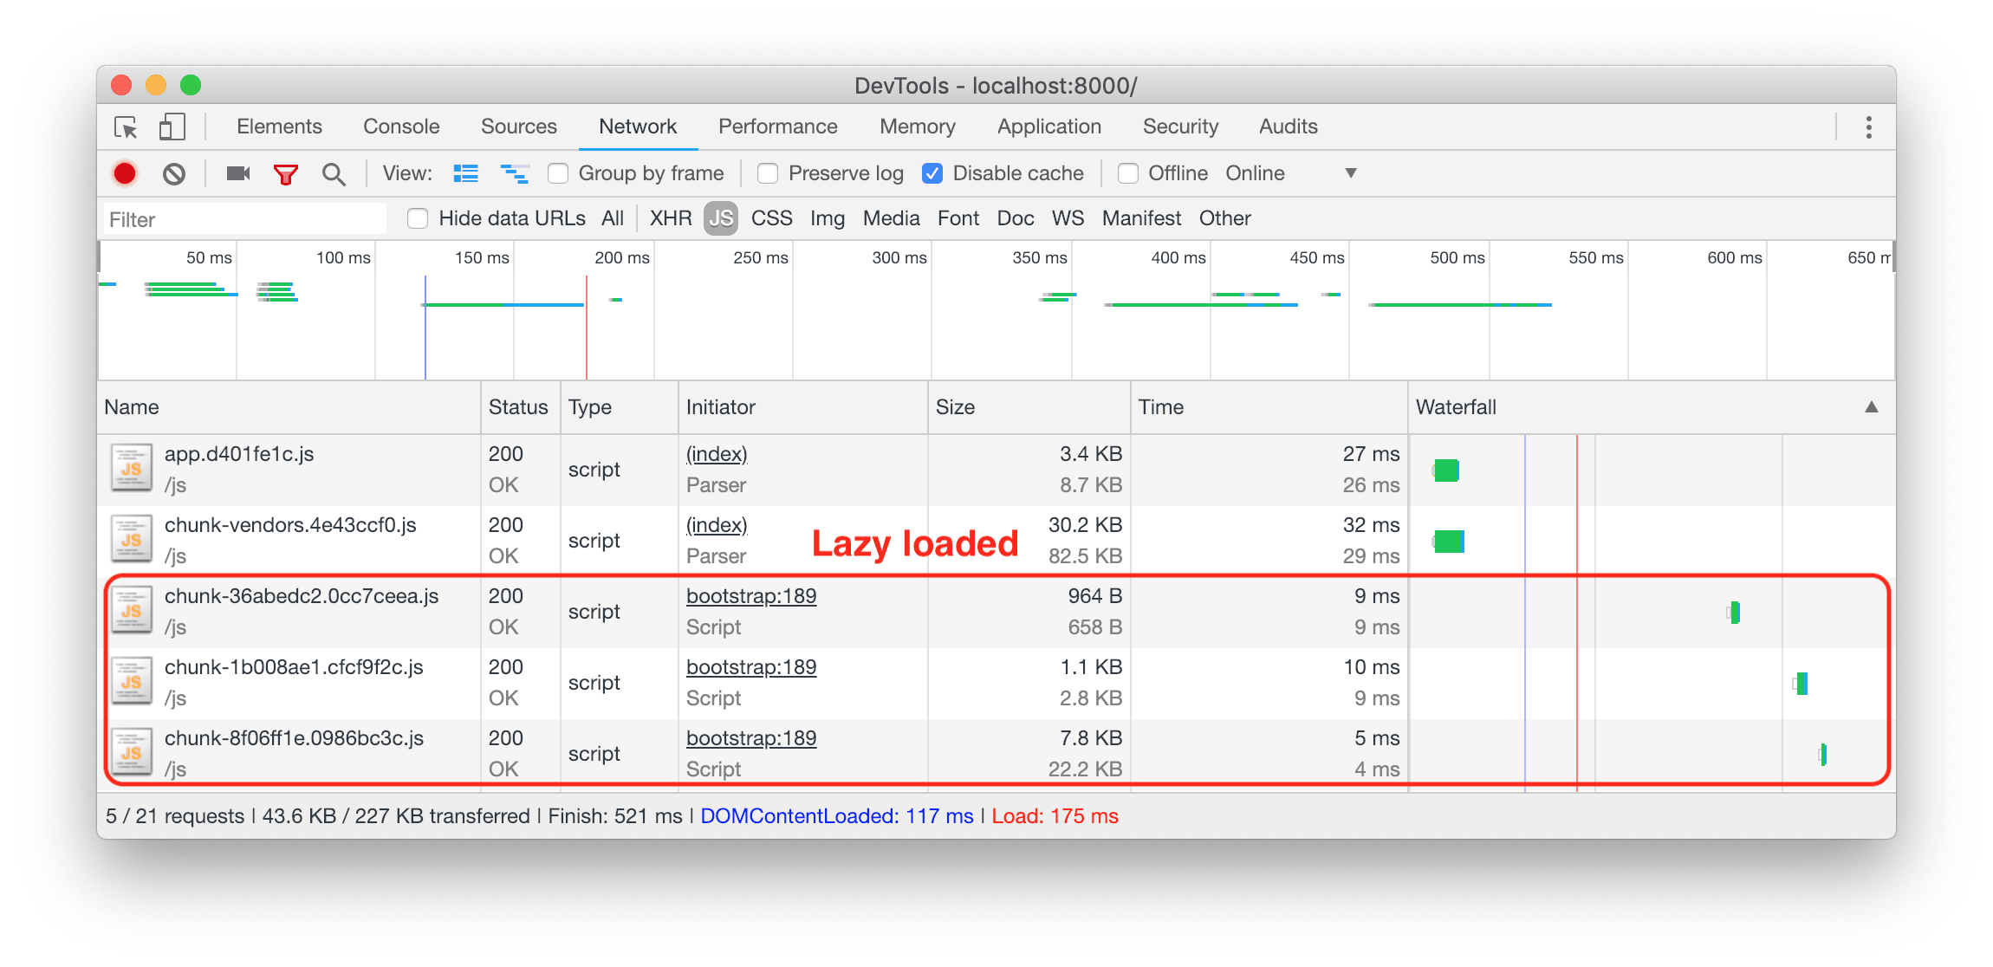1993x967 pixels.
Task: Show the overview waterfall view icon
Action: click(x=515, y=173)
